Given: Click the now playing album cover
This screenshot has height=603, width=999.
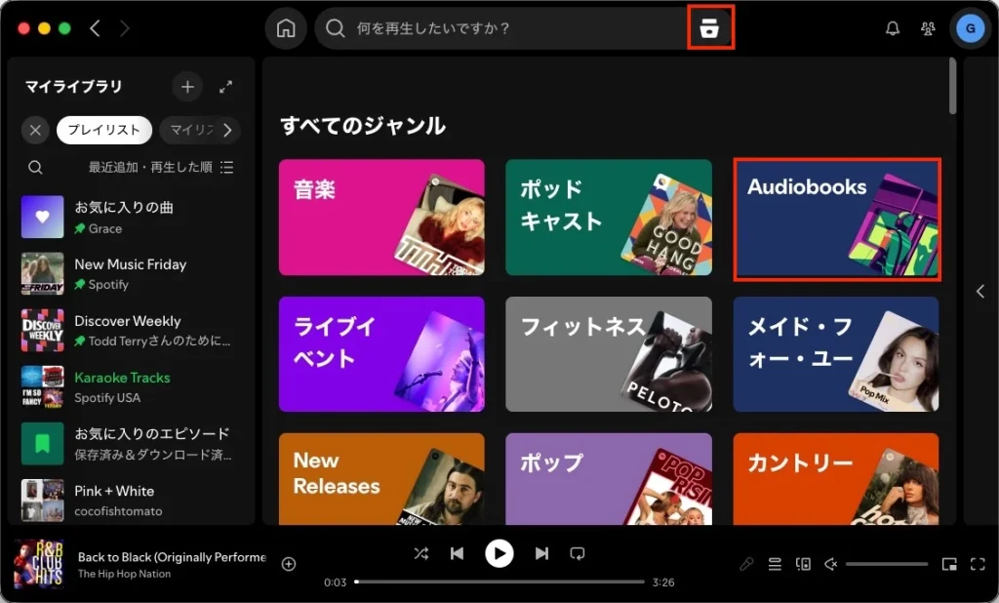Looking at the screenshot, I should (39, 564).
